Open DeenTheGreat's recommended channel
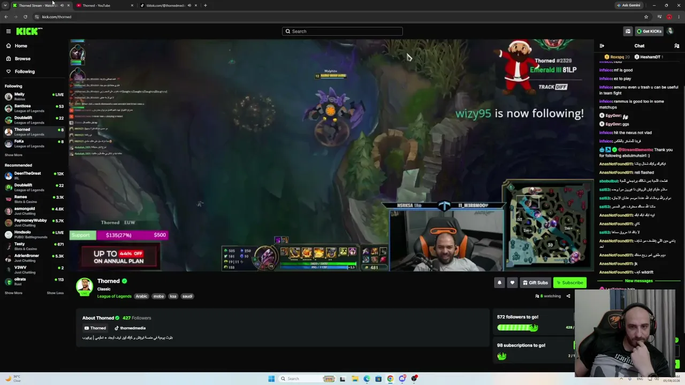This screenshot has height=385, width=685. pyautogui.click(x=34, y=175)
